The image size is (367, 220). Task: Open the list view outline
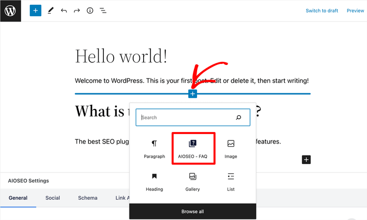103,10
